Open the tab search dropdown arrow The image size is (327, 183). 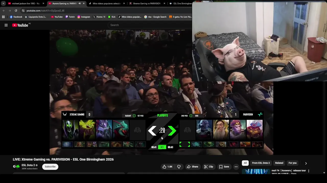[x=3, y=4]
